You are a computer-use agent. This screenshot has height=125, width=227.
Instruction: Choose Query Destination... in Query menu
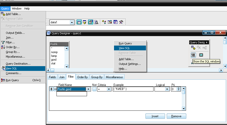coord(23,64)
